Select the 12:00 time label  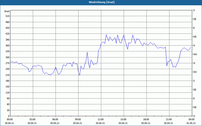(101, 119)
